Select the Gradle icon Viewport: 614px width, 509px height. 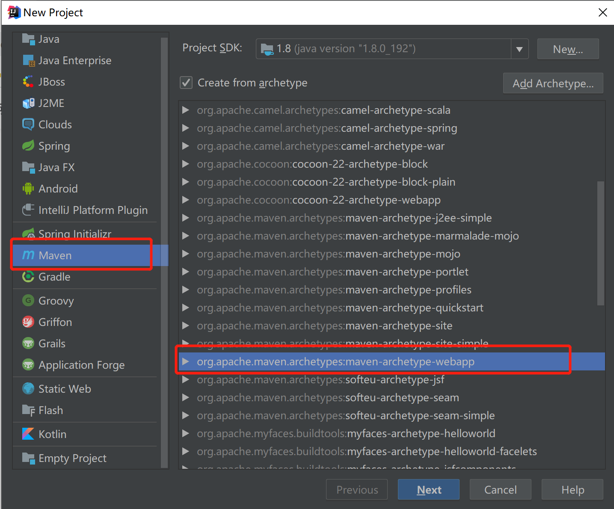[x=28, y=277]
